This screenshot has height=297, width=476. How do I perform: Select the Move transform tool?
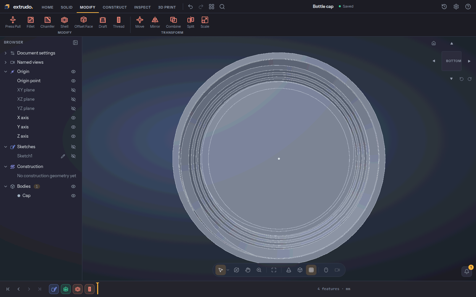pyautogui.click(x=140, y=22)
